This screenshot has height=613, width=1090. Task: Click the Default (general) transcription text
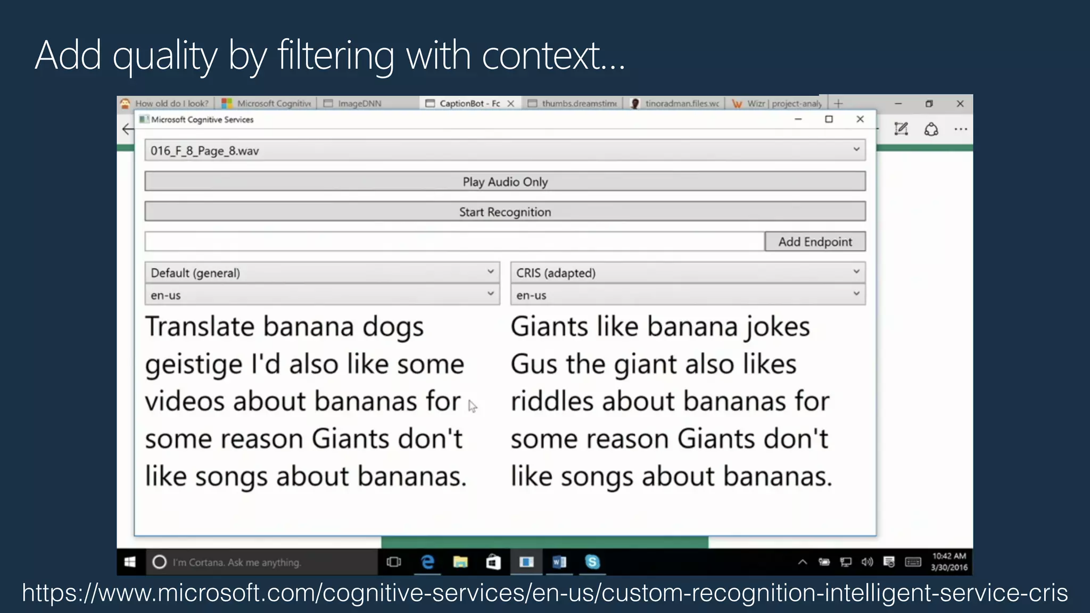click(x=306, y=401)
